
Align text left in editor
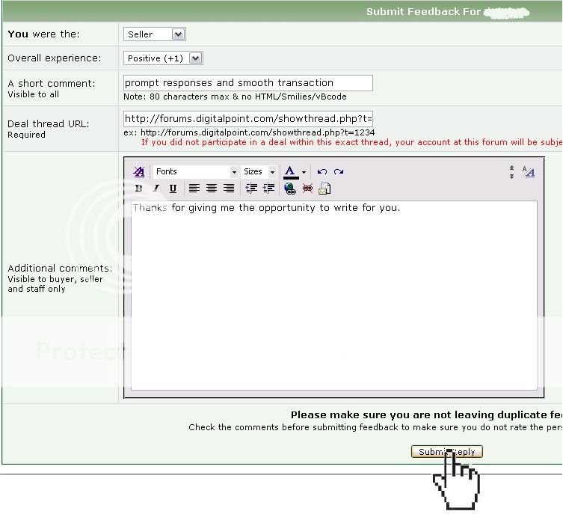[x=194, y=189]
